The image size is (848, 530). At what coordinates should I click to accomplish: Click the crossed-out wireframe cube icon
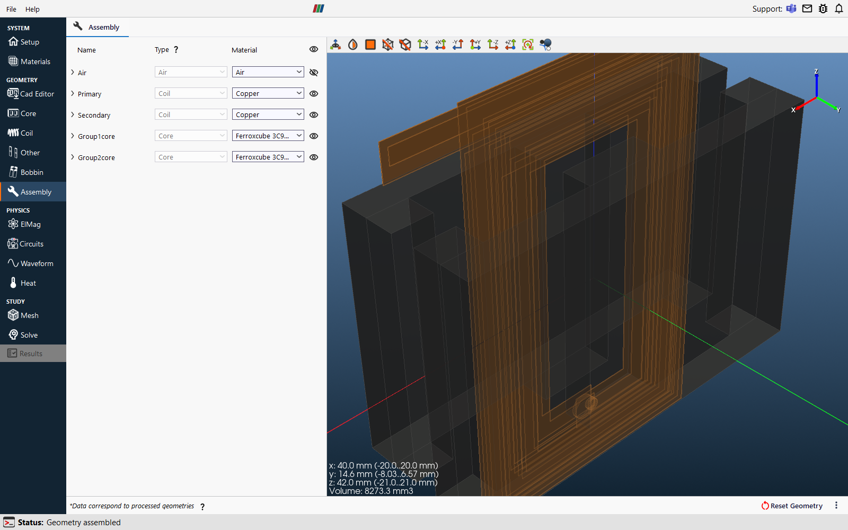pos(388,45)
